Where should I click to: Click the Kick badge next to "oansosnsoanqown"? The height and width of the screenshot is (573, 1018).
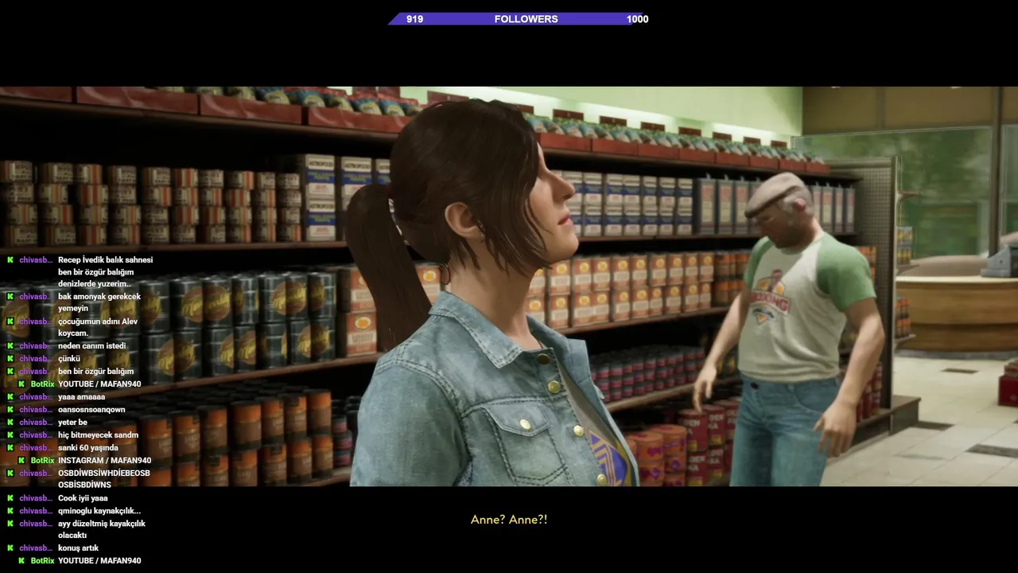pyautogui.click(x=10, y=410)
